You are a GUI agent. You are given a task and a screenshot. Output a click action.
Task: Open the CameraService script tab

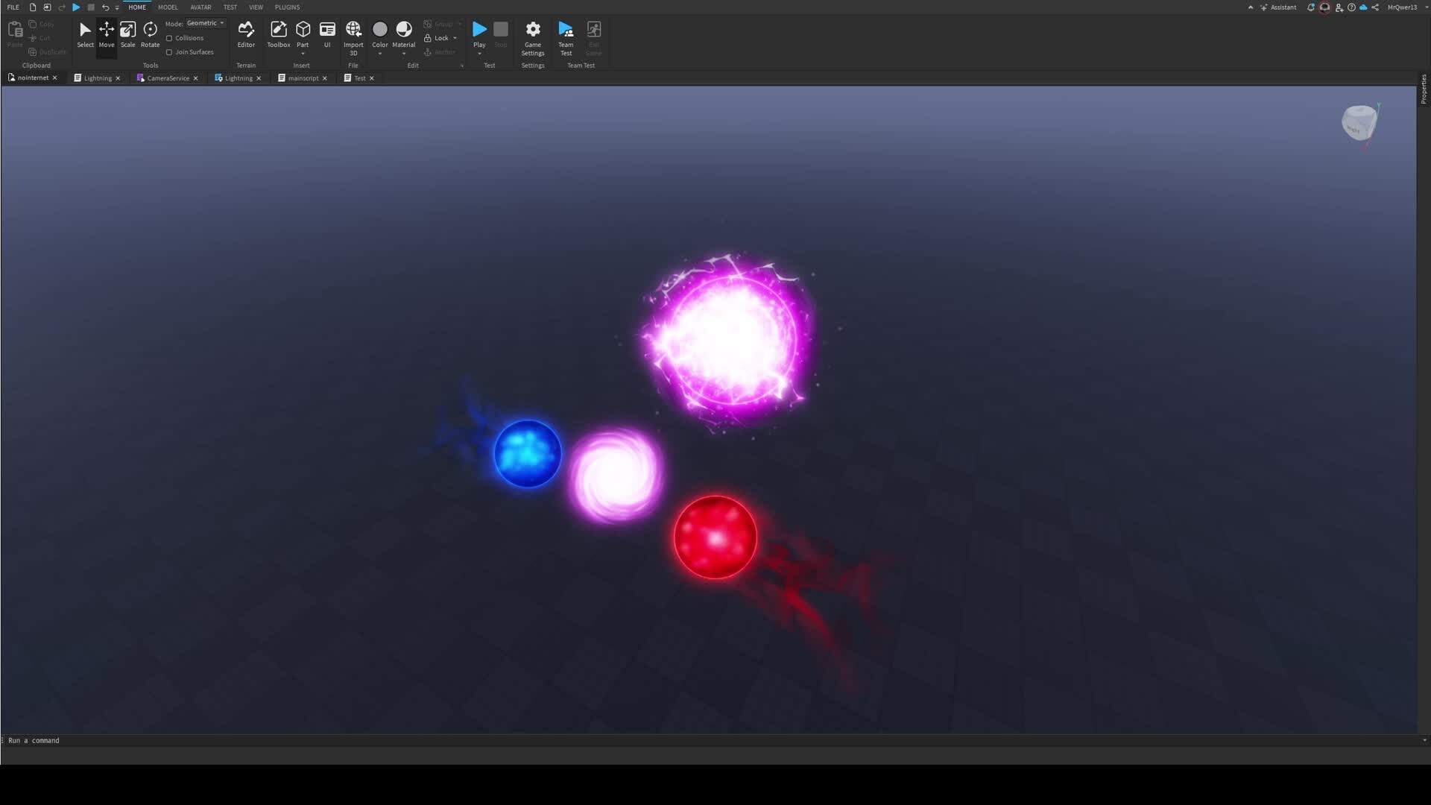168,78
